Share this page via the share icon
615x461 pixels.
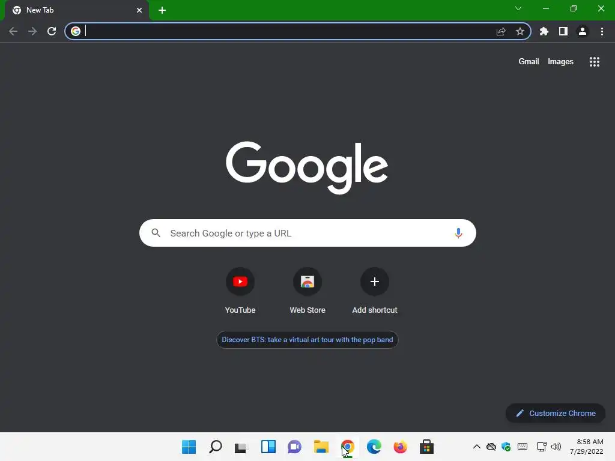[x=501, y=31]
